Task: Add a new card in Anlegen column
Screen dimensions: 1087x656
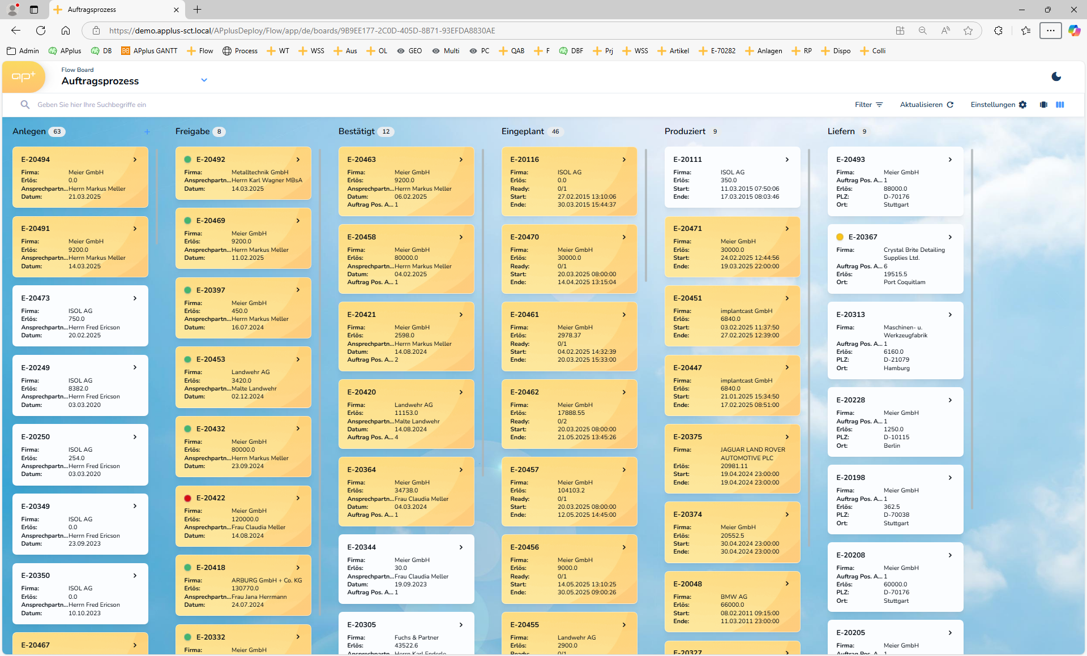Action: pos(147,132)
